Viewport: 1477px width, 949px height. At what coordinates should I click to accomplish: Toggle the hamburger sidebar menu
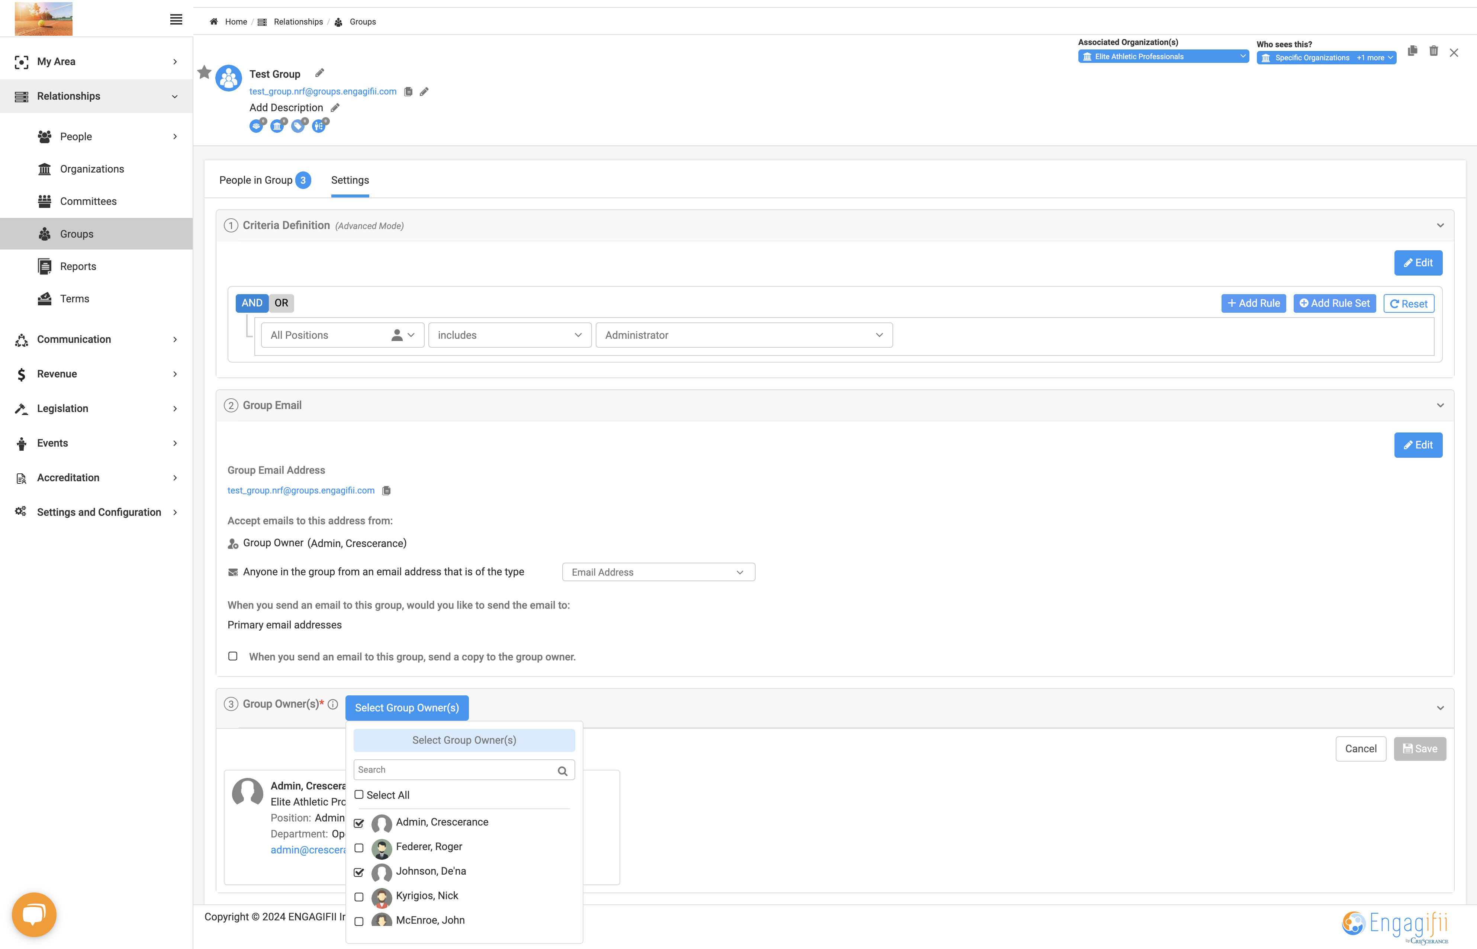[176, 20]
